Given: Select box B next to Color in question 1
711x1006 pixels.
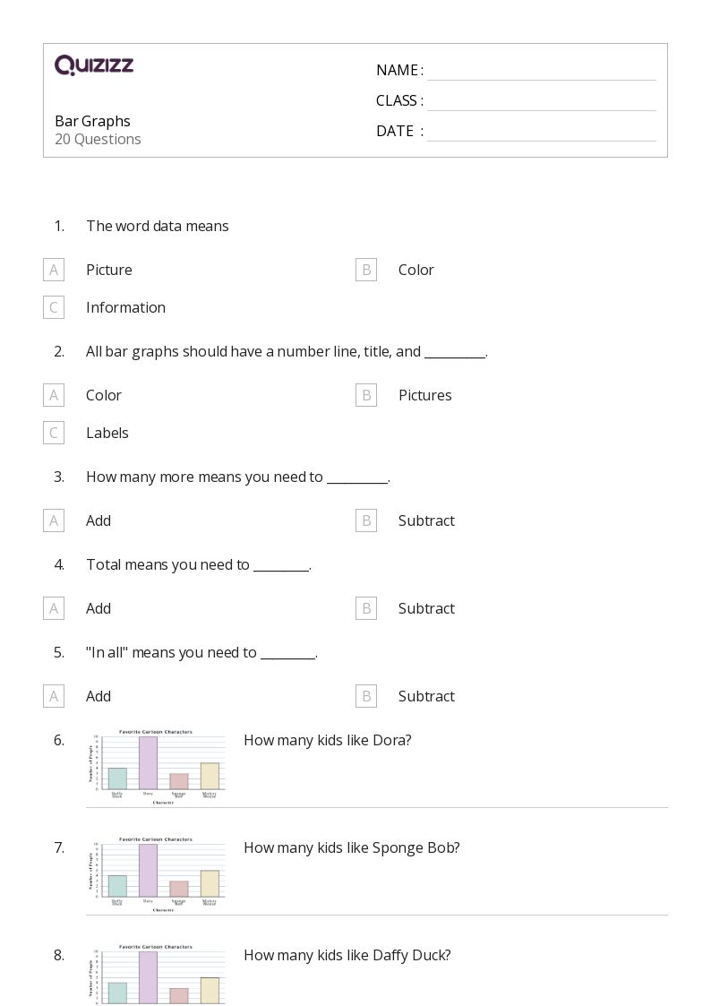Looking at the screenshot, I should tap(366, 270).
